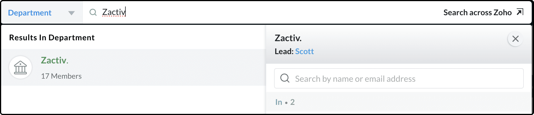Click empty space right of 17 Members

[170, 76]
